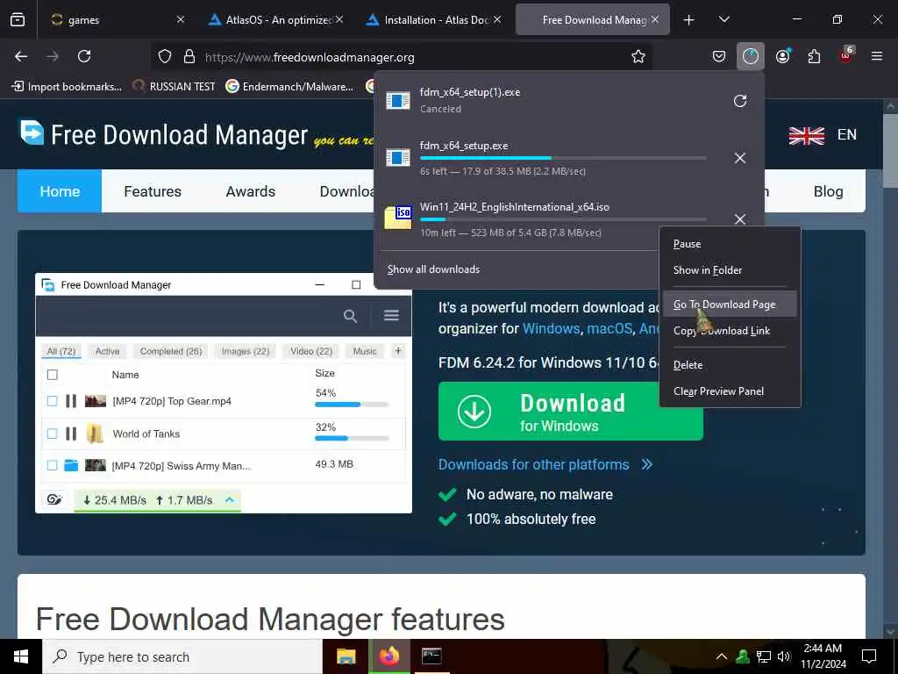Viewport: 898px width, 674px height.
Task: Pause World of Tanks in FDM preview
Action: (x=71, y=434)
